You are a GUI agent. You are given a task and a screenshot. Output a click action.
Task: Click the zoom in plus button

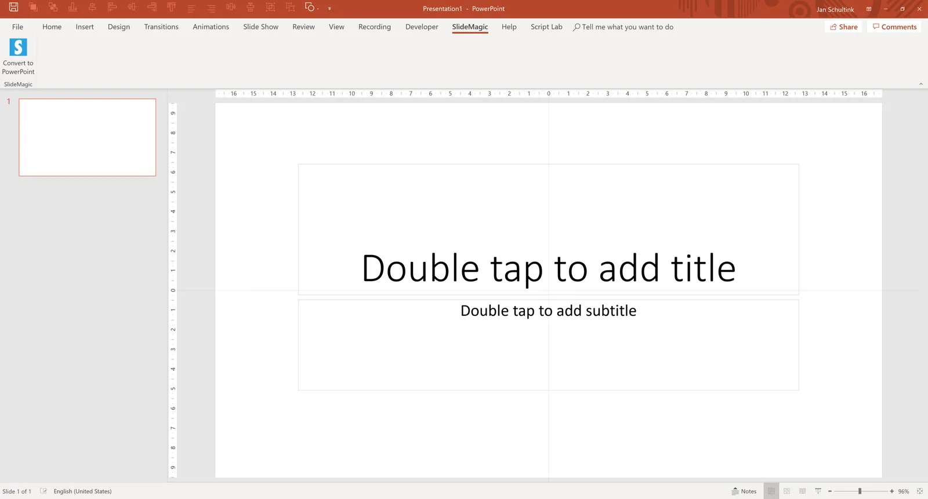tap(892, 491)
